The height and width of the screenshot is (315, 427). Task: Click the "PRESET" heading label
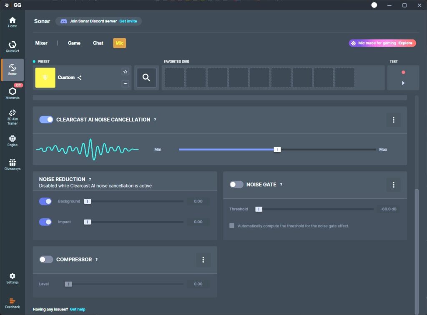pos(43,62)
